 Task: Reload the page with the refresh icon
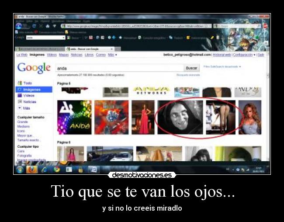(34, 26)
